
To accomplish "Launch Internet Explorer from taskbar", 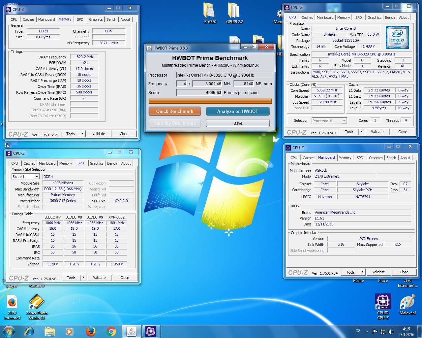I will coord(29,331).
